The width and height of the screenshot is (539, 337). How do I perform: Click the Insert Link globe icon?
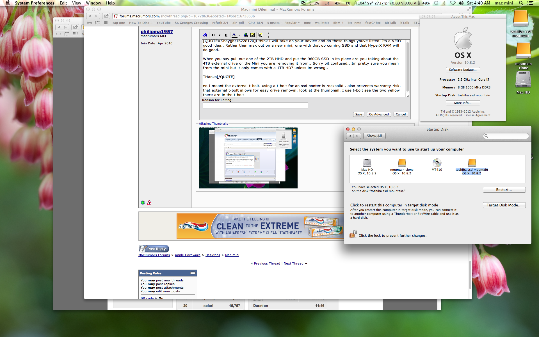246,35
